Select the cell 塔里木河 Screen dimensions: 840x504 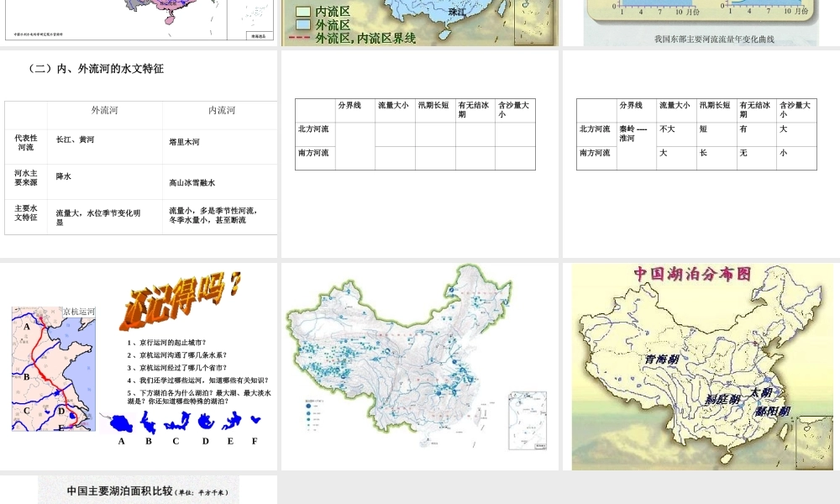184,142
